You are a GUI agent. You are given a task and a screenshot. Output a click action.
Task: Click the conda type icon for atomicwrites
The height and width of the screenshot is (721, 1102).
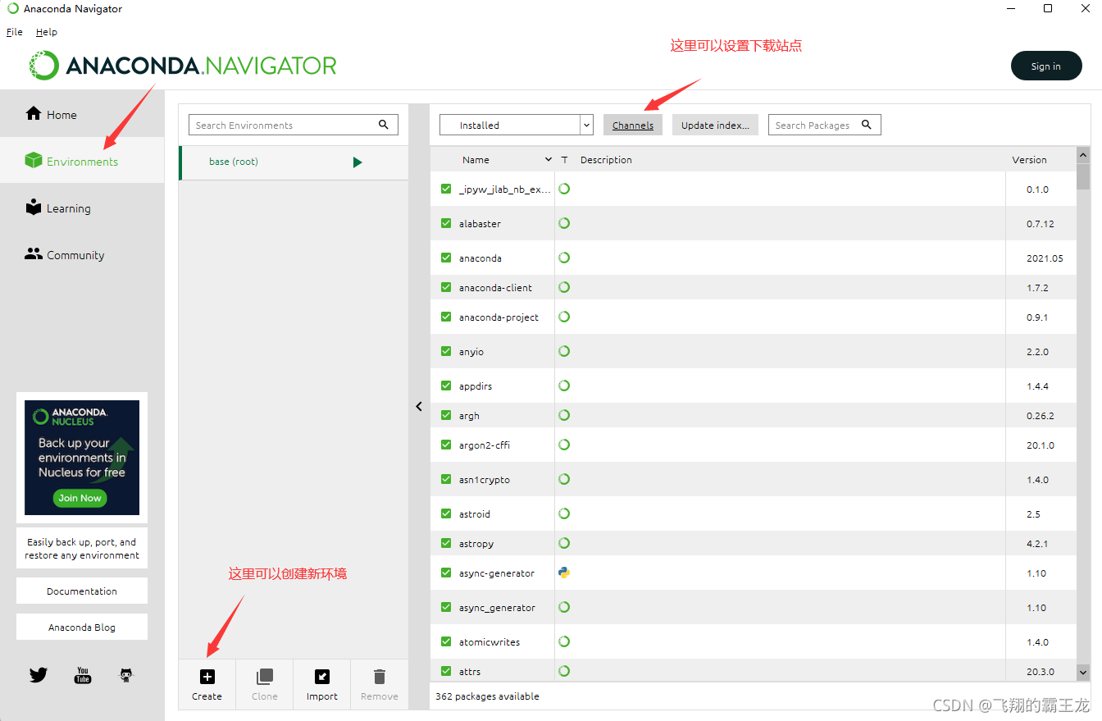tap(564, 641)
